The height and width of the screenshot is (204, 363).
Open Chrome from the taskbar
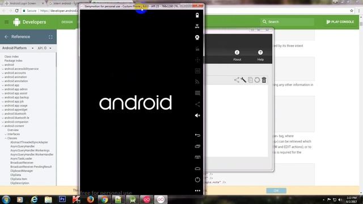104,199
